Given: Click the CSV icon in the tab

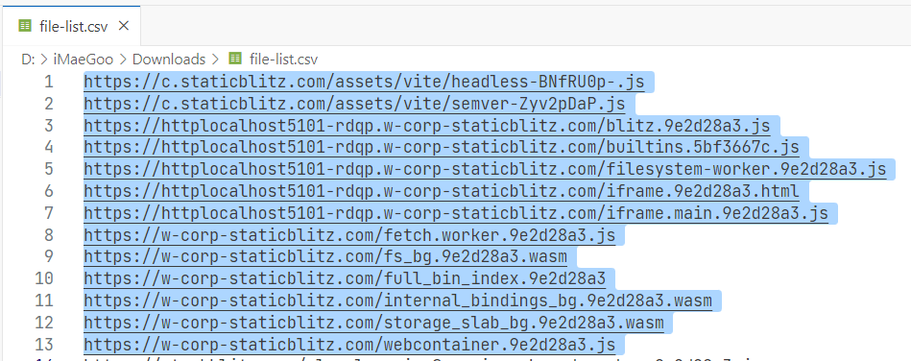Looking at the screenshot, I should click(x=24, y=26).
